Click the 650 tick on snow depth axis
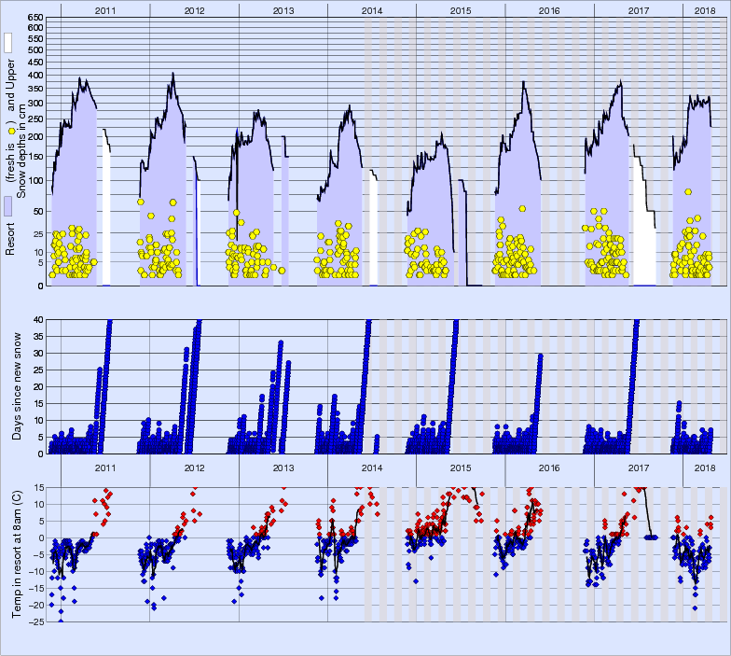This screenshot has height=656, width=731. (34, 18)
